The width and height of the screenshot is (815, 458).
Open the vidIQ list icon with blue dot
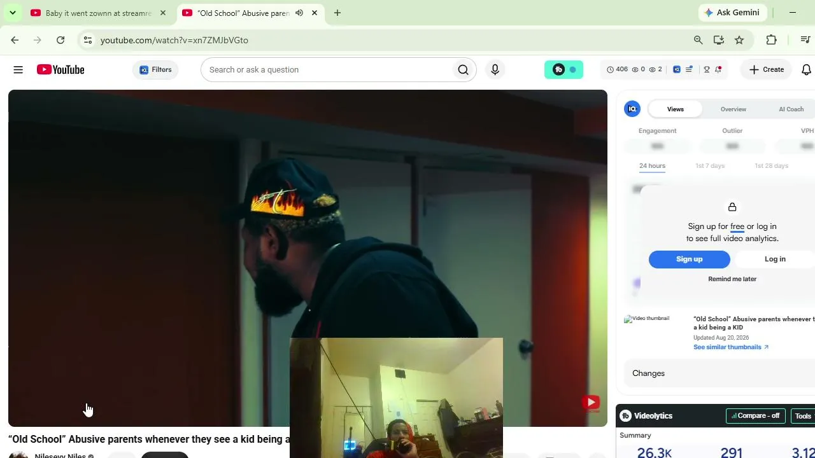point(689,69)
